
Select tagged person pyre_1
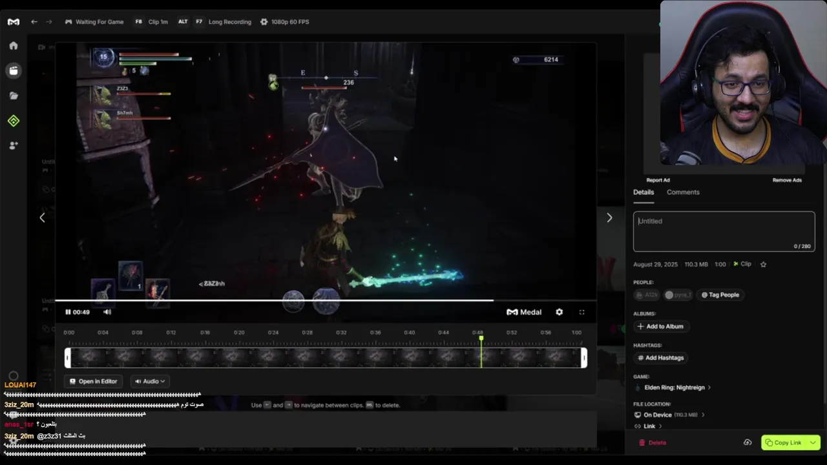(x=678, y=294)
